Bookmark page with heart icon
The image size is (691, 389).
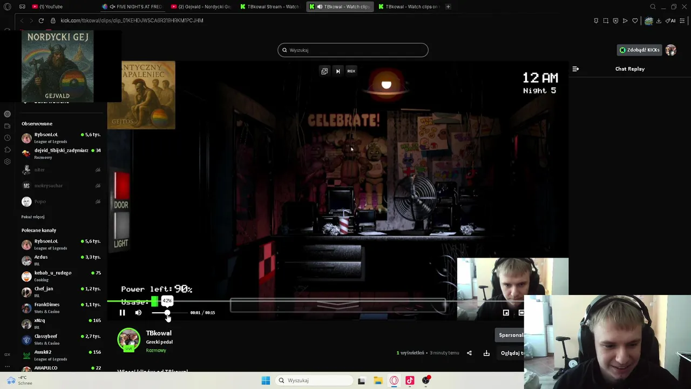coord(635,21)
